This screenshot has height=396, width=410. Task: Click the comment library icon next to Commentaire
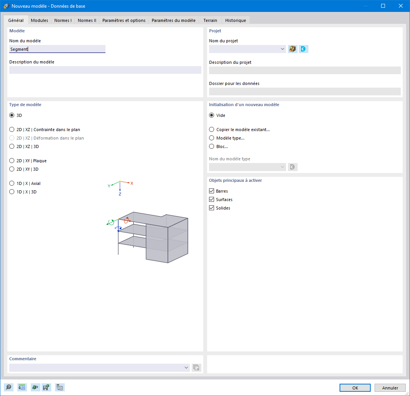pyautogui.click(x=196, y=368)
